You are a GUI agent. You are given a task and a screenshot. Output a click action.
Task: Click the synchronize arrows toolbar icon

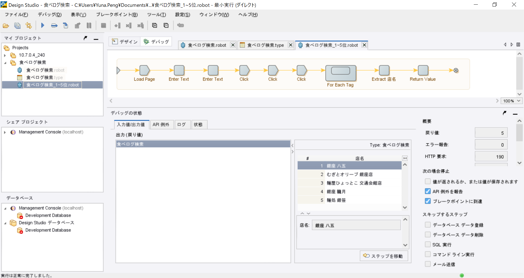click(29, 26)
